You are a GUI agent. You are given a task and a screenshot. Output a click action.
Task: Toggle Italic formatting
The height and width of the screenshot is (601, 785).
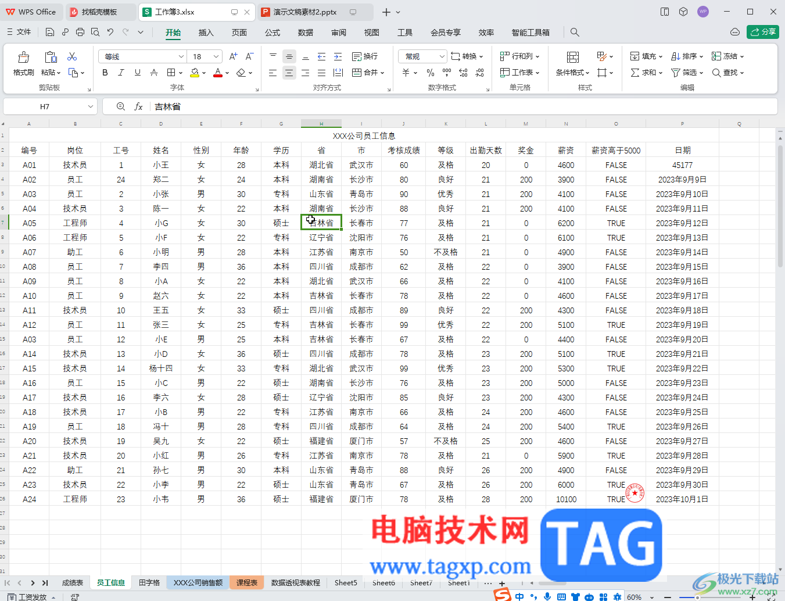pos(121,73)
